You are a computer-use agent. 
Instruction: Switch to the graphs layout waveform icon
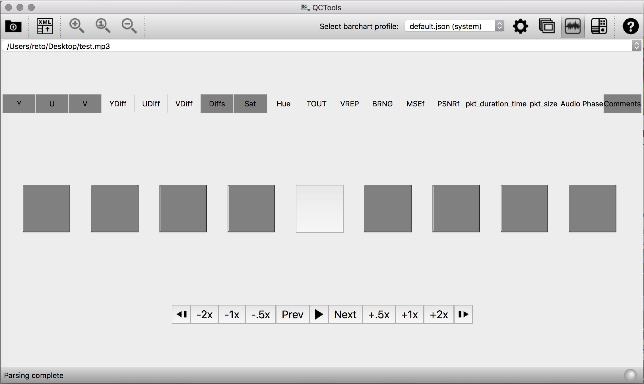[x=573, y=26]
